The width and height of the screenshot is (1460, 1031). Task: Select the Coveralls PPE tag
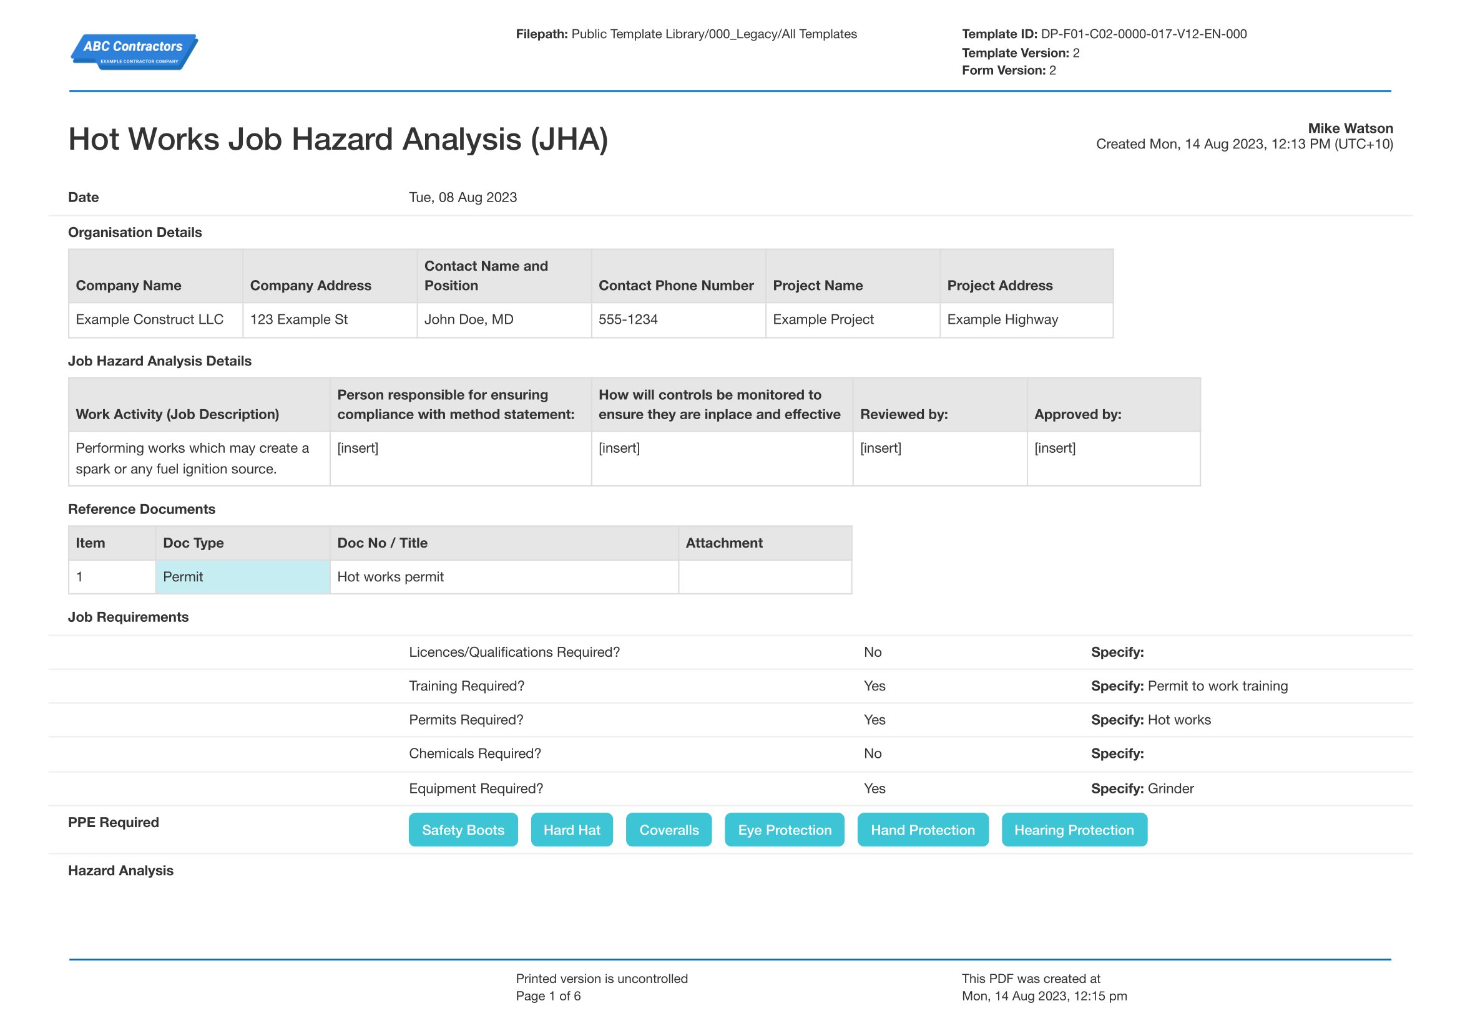pyautogui.click(x=669, y=830)
